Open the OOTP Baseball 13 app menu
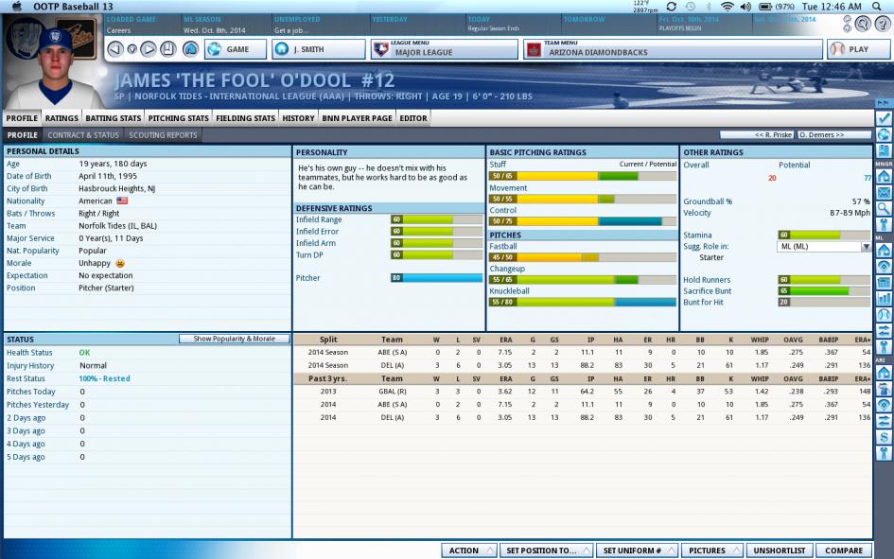Viewport: 894px width, 559px height. click(x=73, y=7)
